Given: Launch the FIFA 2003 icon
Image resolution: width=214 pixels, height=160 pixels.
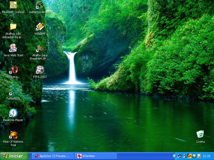Looking at the screenshot, I should [40, 70].
